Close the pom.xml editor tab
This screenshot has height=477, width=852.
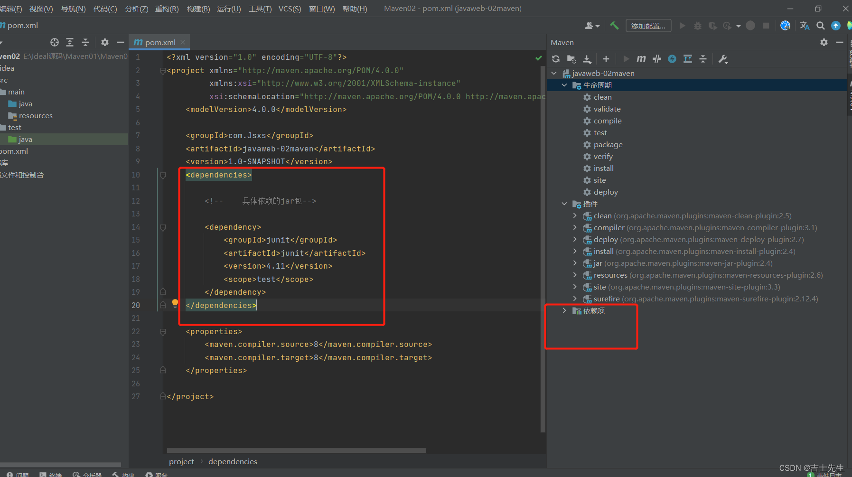[183, 42]
